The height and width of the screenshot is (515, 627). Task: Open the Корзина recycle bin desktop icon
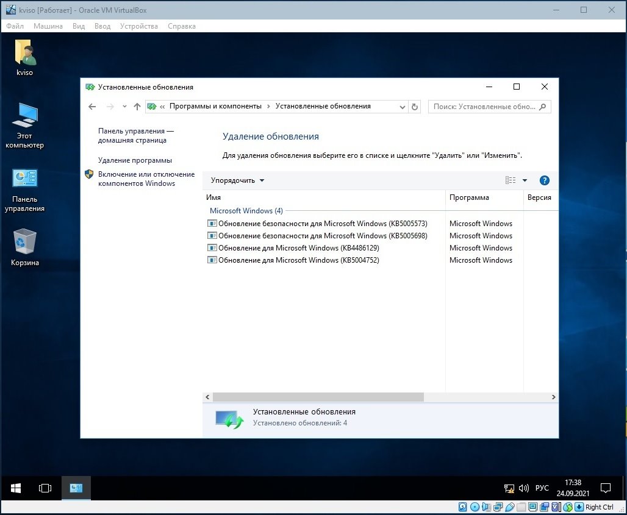[25, 247]
